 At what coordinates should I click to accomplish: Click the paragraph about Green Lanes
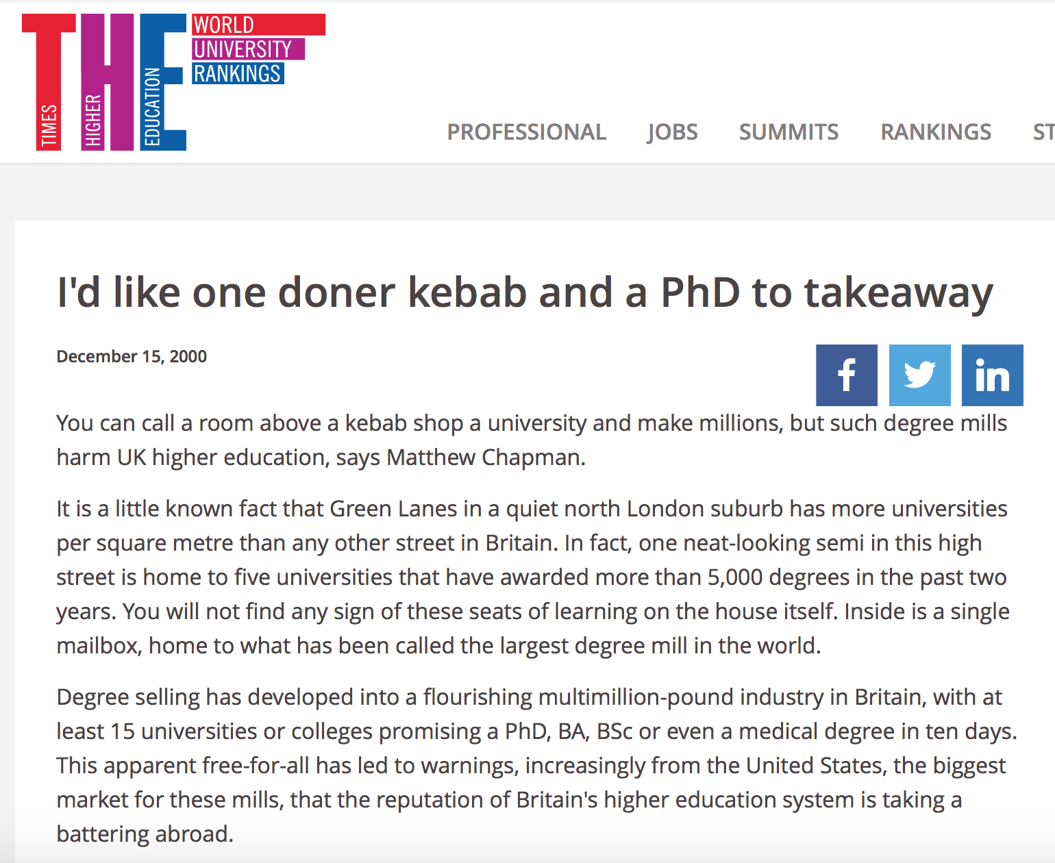(x=533, y=577)
